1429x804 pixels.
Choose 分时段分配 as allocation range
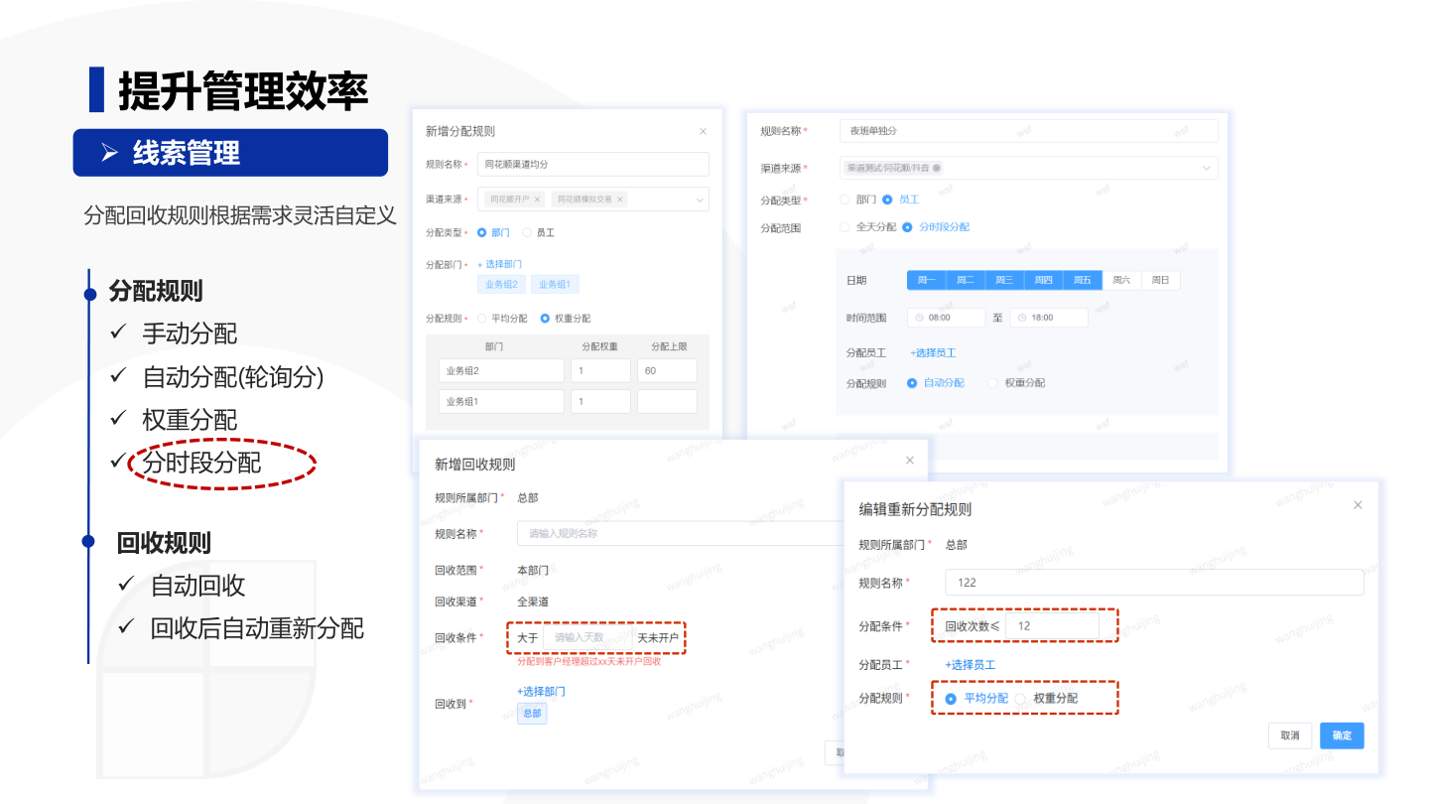tap(907, 227)
